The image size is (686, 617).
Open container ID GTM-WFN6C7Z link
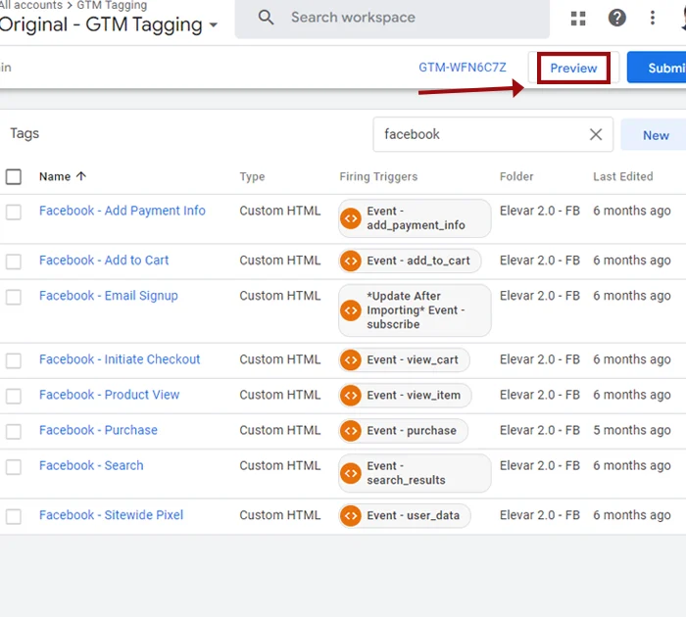(462, 68)
